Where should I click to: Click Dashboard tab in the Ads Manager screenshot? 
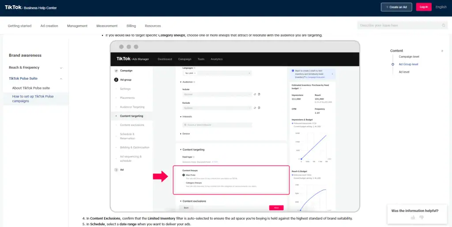coord(165,59)
